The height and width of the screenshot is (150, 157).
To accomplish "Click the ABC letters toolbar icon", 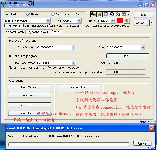I will [93, 14].
